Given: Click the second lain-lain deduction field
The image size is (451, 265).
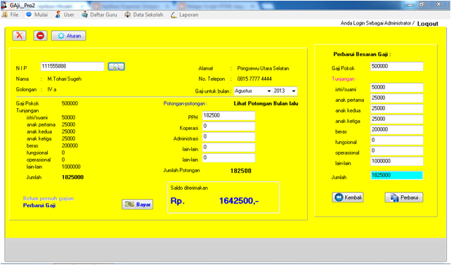Looking at the screenshot, I should [229, 158].
